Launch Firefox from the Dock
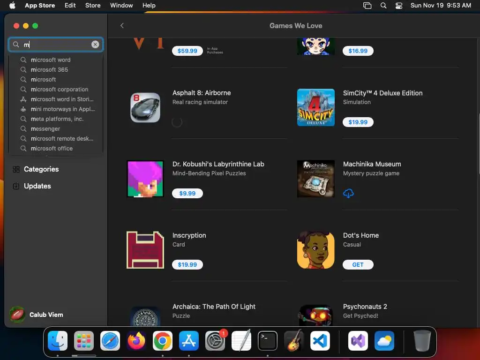Image resolution: width=480 pixels, height=360 pixels. point(136,341)
